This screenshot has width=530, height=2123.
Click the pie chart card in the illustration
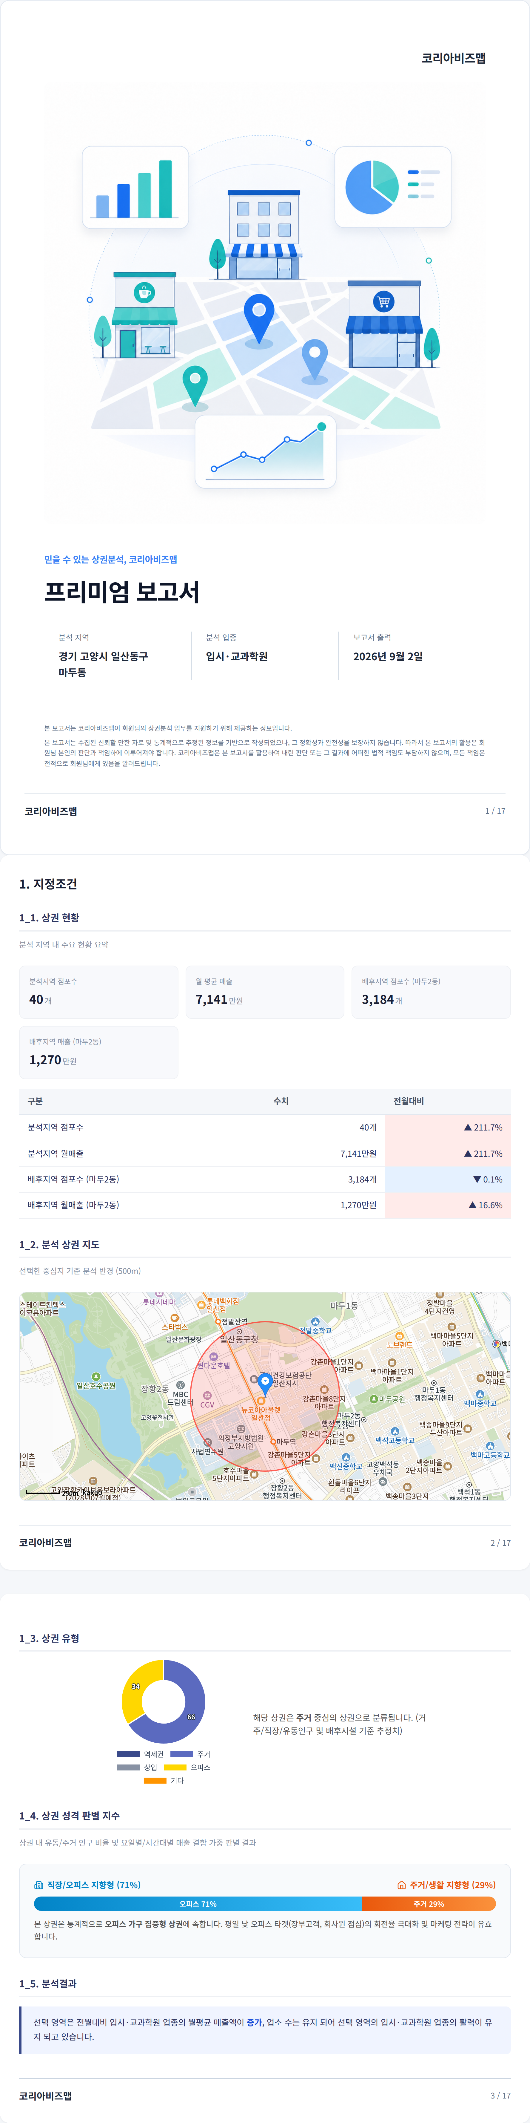tap(392, 187)
